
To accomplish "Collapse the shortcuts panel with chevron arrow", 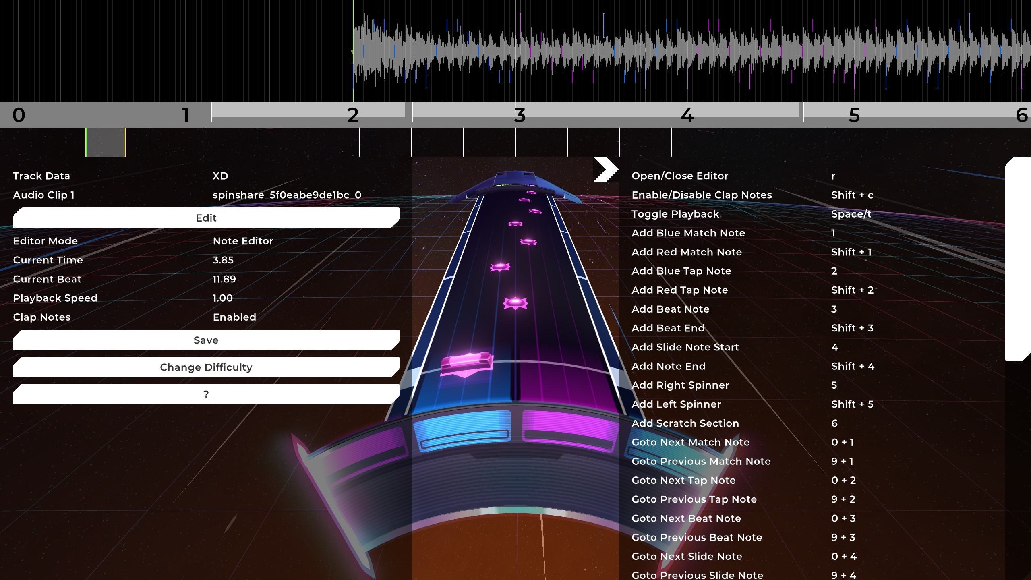I will click(605, 170).
